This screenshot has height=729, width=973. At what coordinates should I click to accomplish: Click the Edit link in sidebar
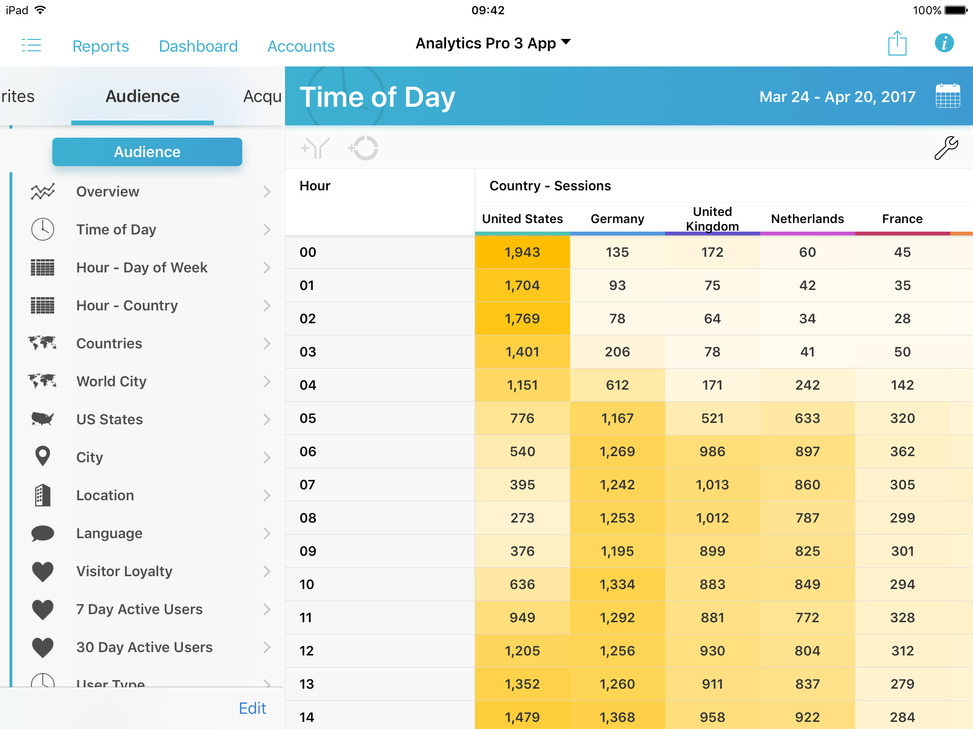tap(252, 708)
